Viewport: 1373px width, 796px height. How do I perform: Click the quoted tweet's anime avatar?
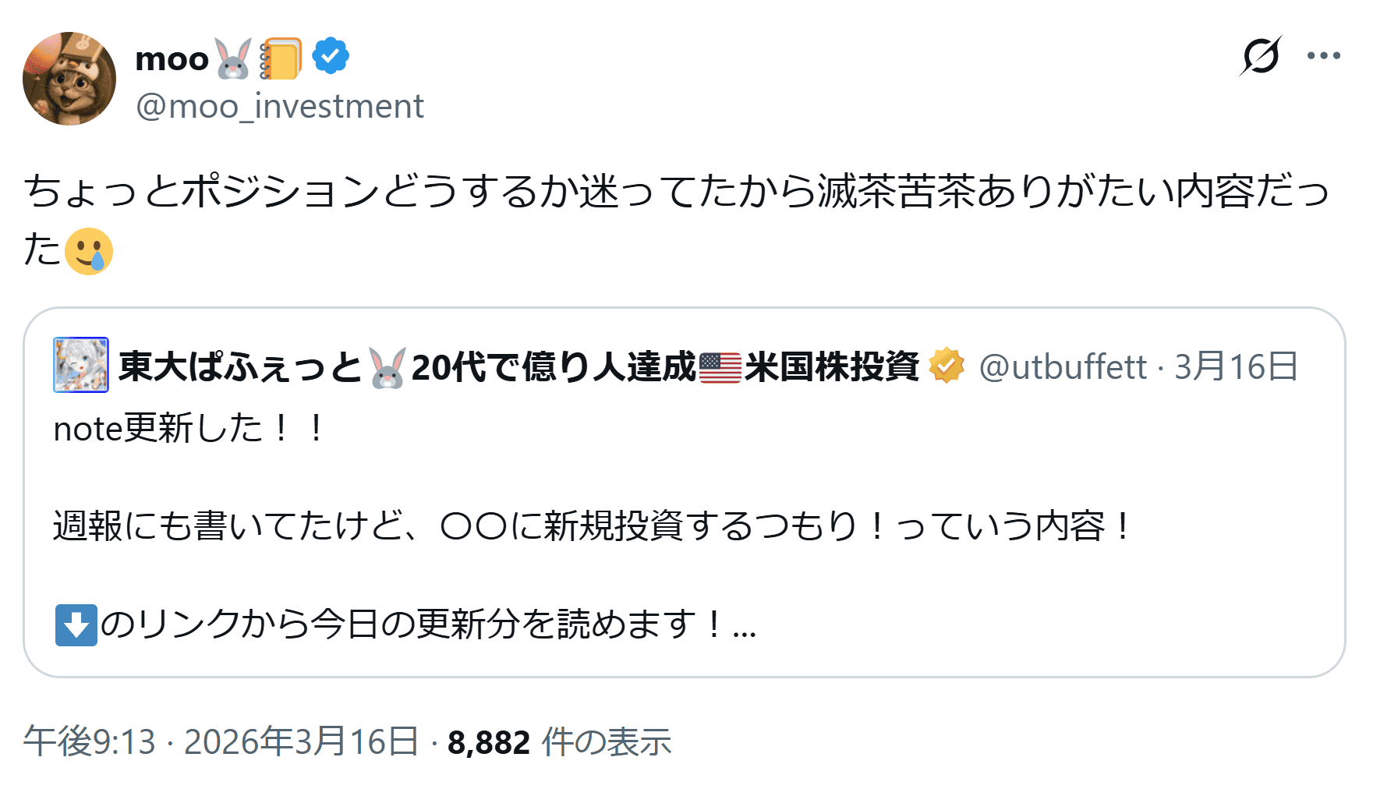[81, 365]
